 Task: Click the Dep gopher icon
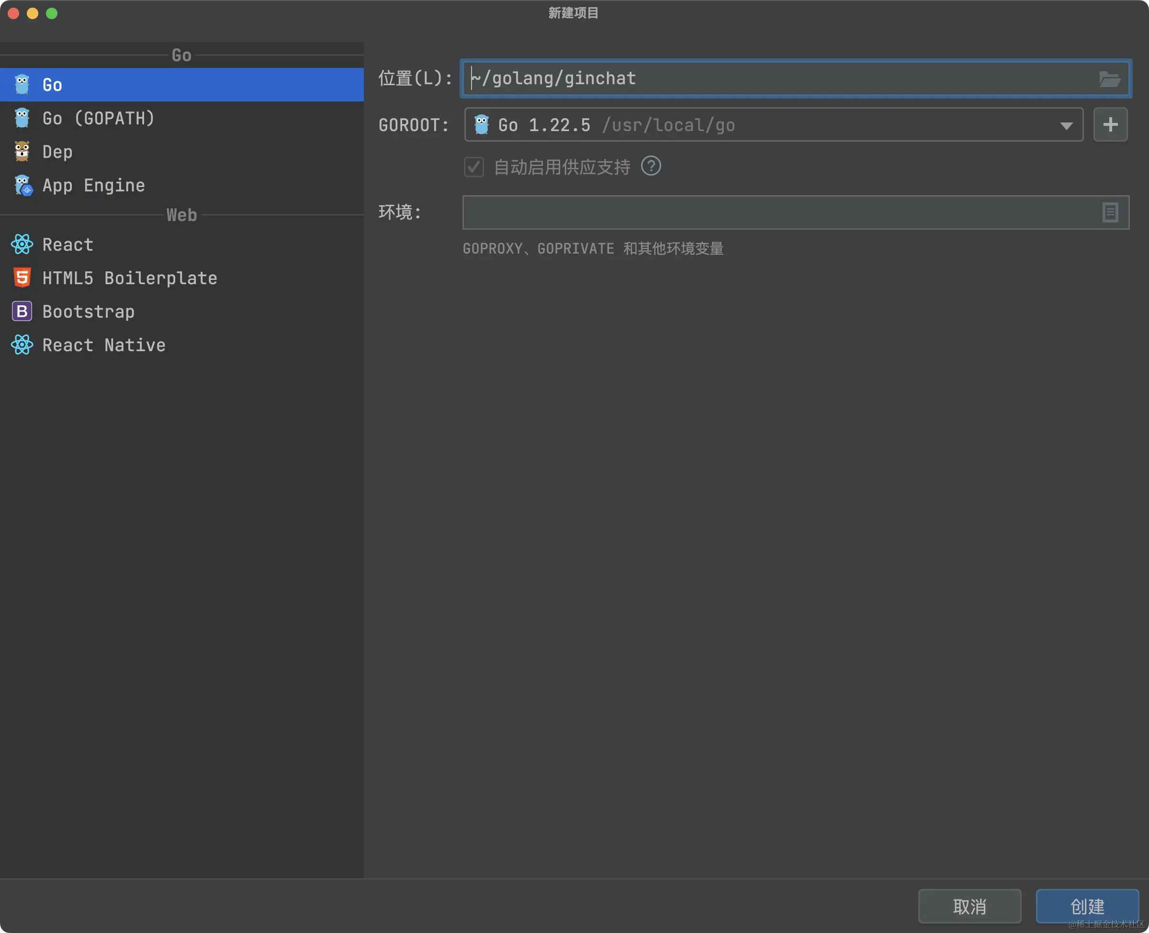tap(22, 152)
